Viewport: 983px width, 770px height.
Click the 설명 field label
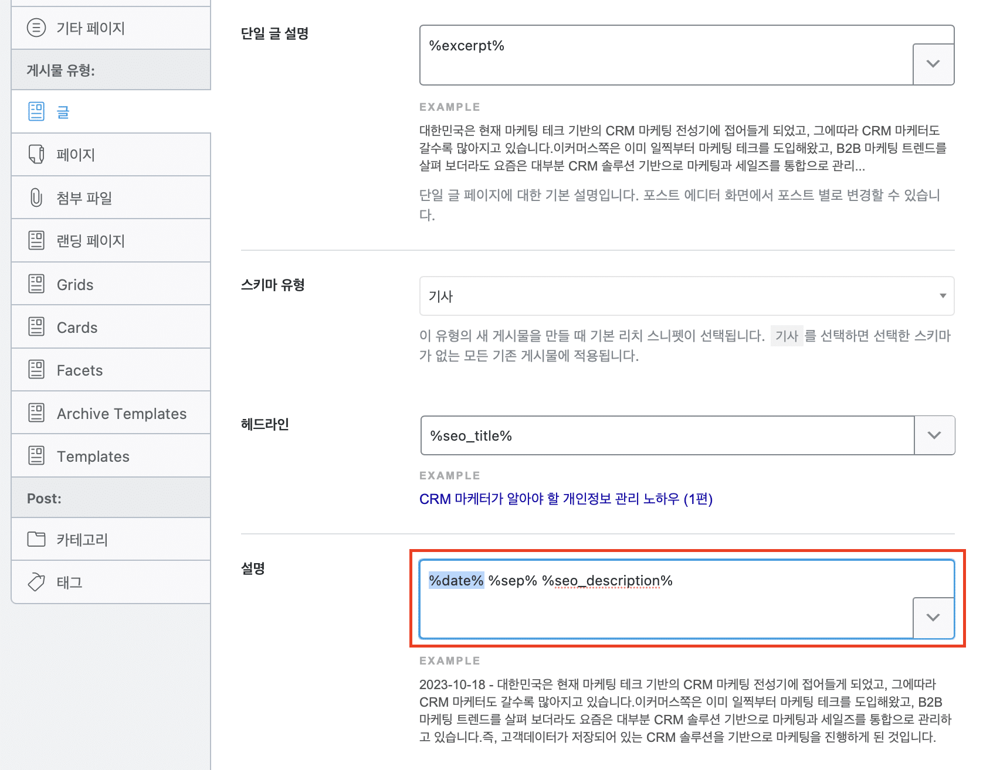coord(253,568)
